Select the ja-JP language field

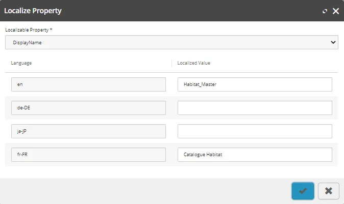(x=88, y=131)
